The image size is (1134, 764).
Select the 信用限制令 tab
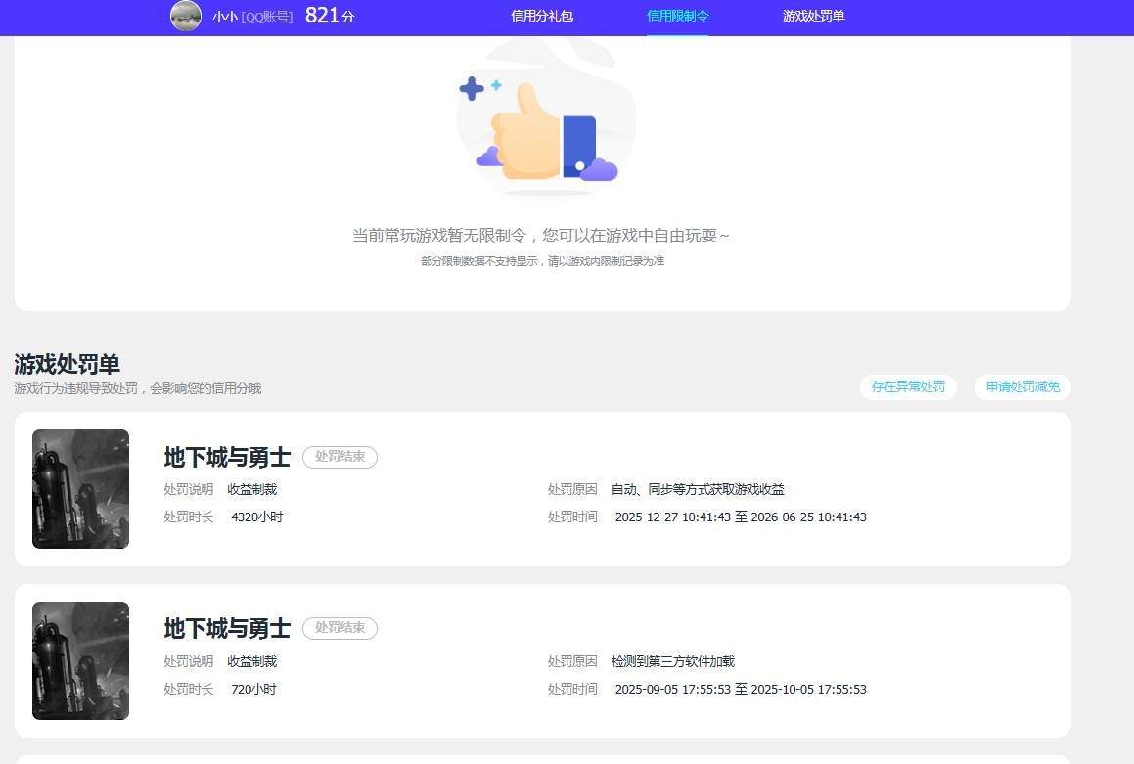(678, 16)
